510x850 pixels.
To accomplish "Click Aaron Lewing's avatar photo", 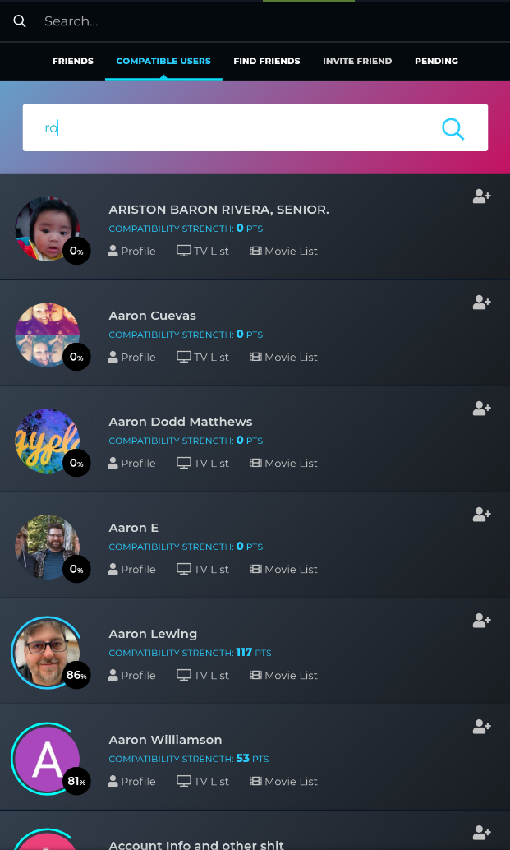I will point(47,653).
